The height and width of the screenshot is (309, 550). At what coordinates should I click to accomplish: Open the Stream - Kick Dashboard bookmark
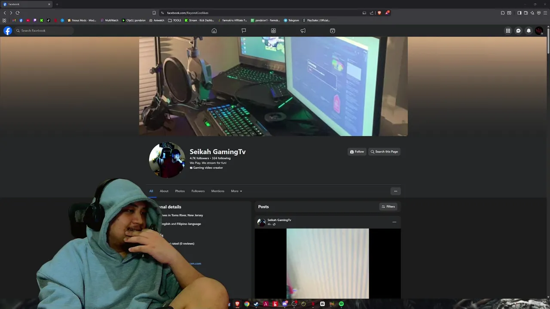(199, 20)
